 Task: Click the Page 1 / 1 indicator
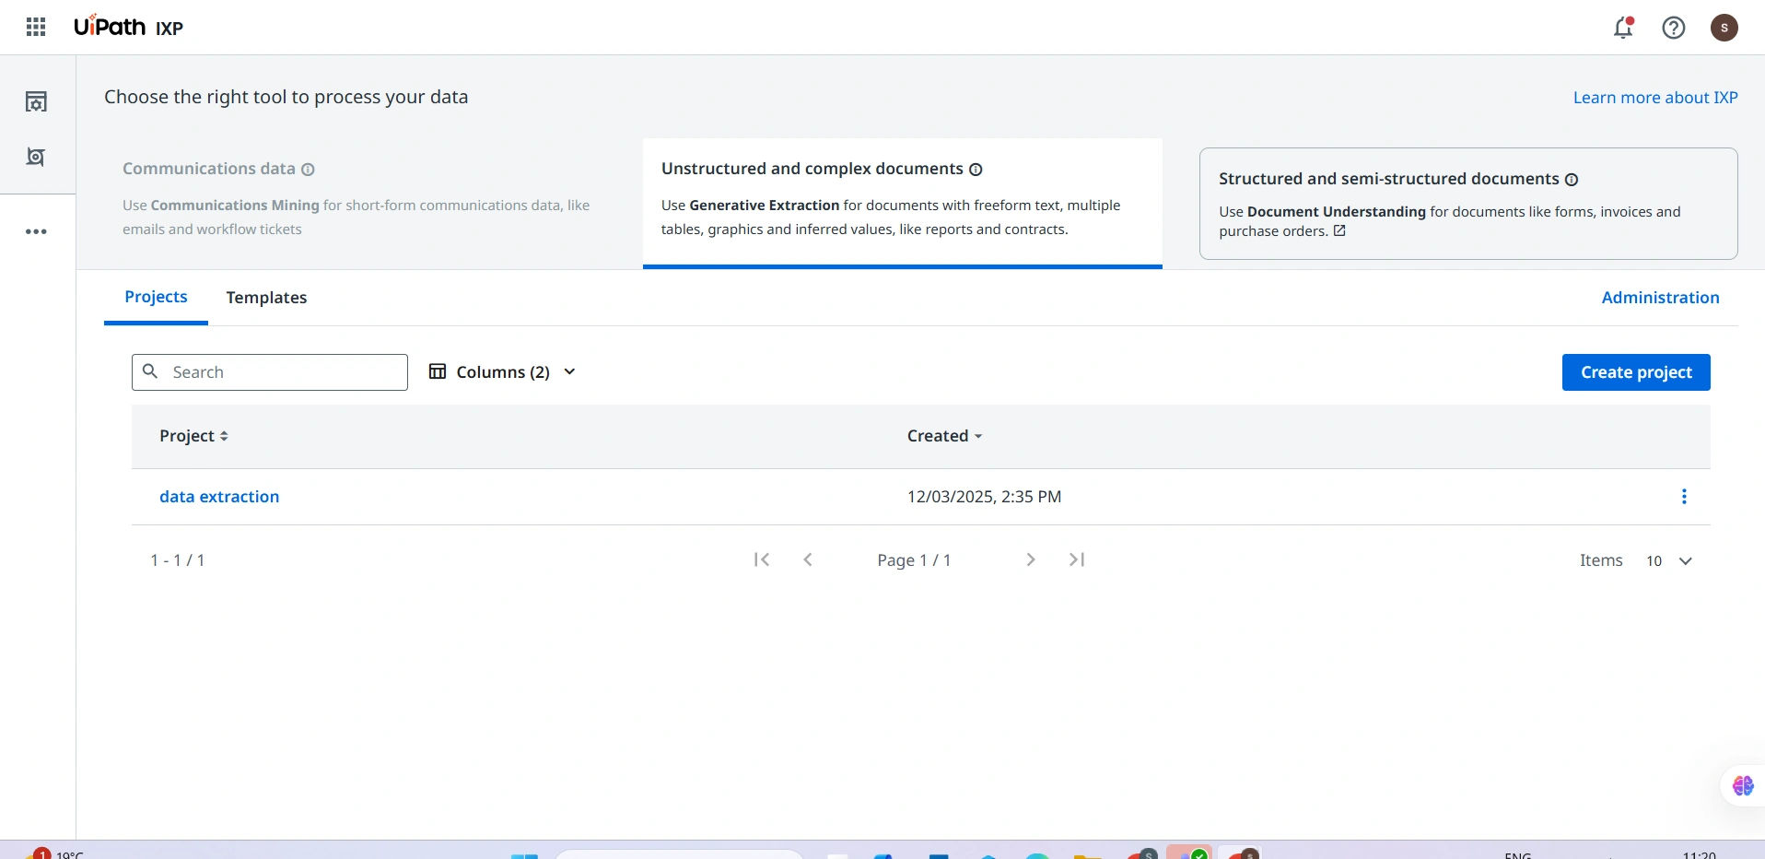[914, 560]
